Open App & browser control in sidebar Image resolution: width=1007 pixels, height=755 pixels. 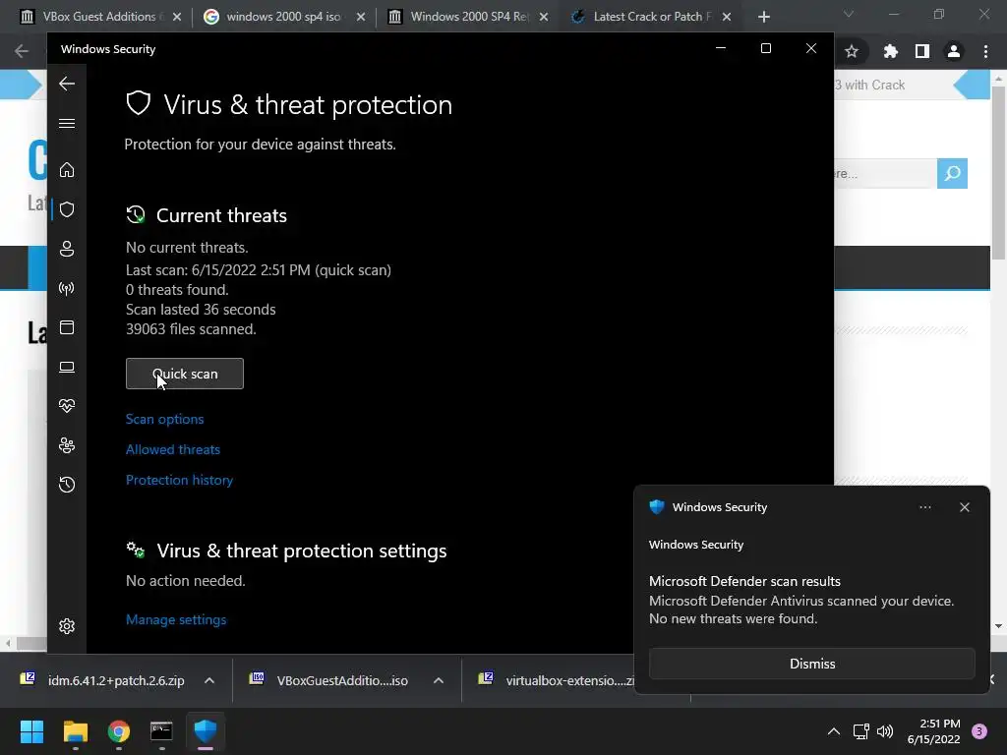67,327
